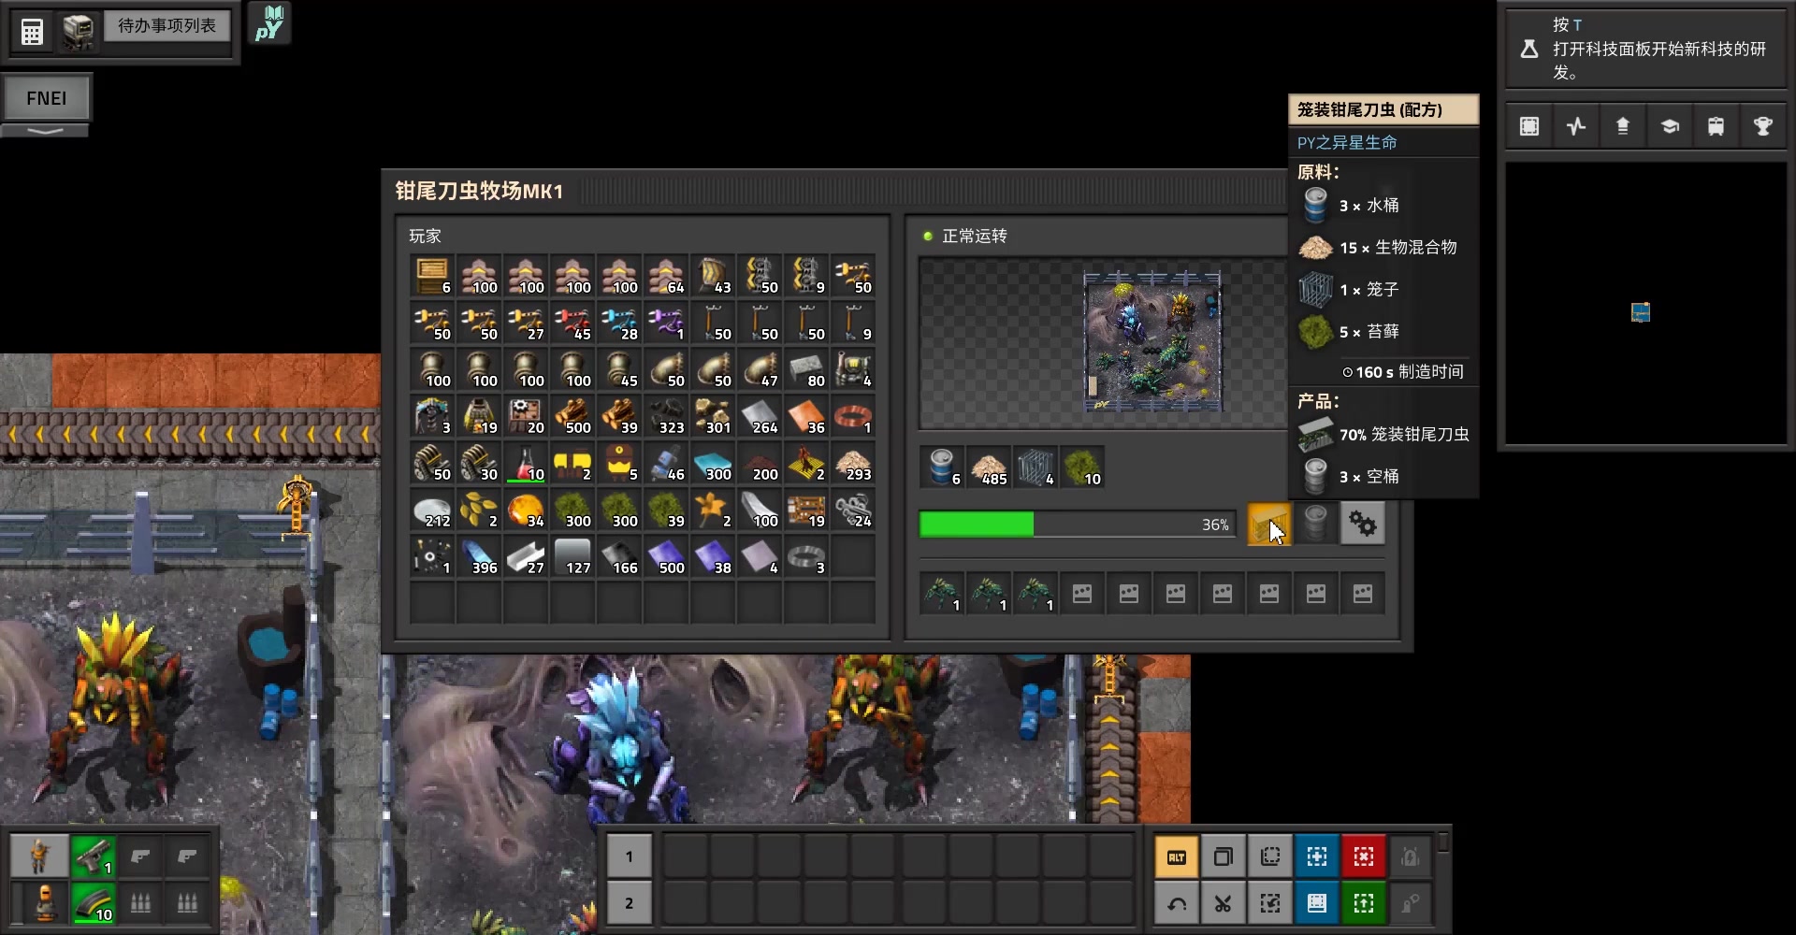Pick up the wooden chest stack of 6

432,276
